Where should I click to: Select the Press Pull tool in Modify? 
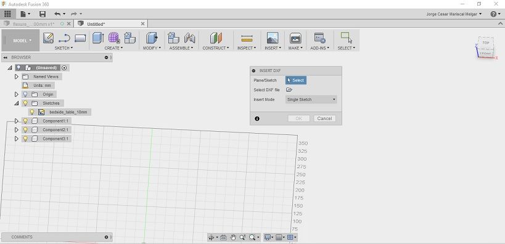[152, 38]
